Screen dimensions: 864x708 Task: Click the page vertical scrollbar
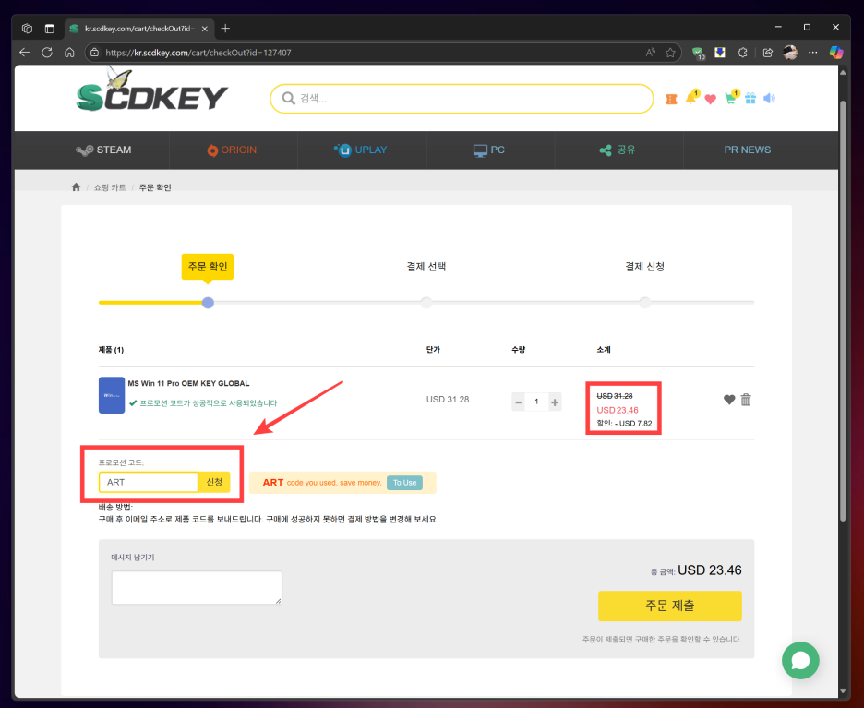[x=843, y=310]
